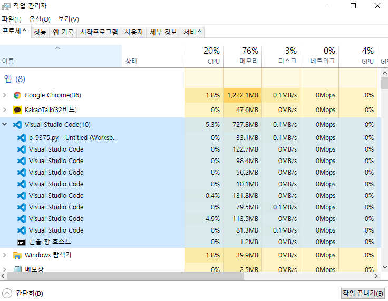This screenshot has width=388, height=301.
Task: Switch to the 앱 기록 tab
Action: click(x=63, y=32)
